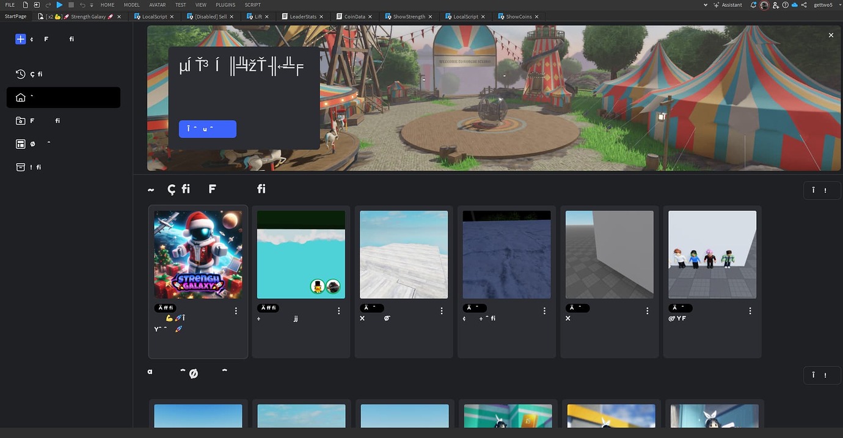The width and height of the screenshot is (843, 438).
Task: Open the white wooden planks thumbnail
Action: pos(404,254)
